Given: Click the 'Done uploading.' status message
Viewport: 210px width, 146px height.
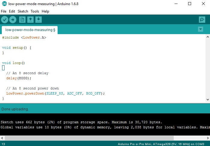Looking at the screenshot, I should [15, 109].
